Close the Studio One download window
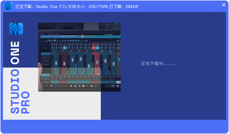The image size is (229, 134). pyautogui.click(x=224, y=5)
